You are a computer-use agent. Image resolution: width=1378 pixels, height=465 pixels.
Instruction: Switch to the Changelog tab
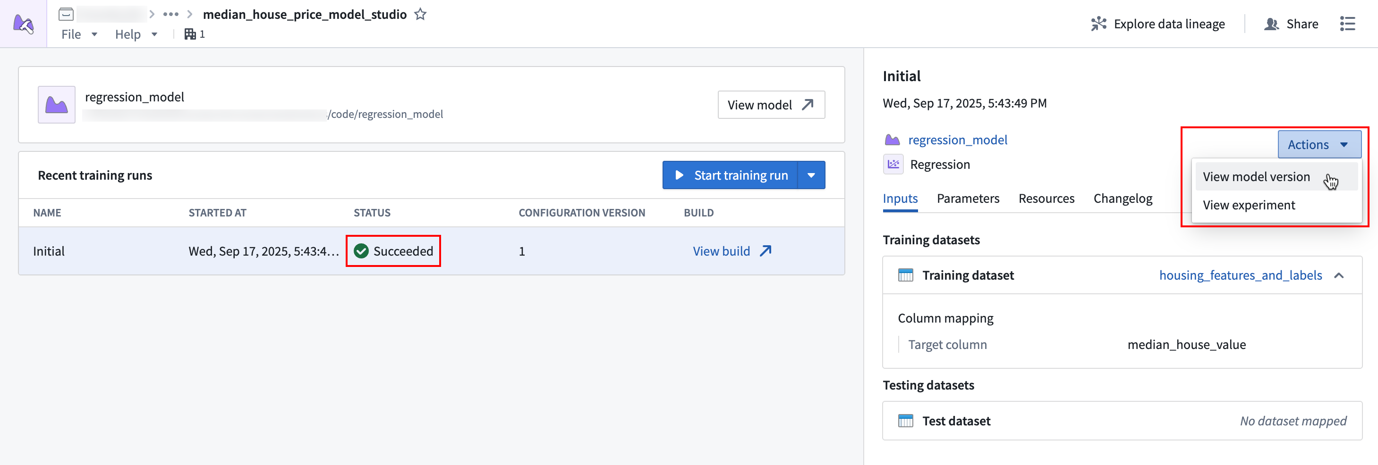tap(1123, 199)
